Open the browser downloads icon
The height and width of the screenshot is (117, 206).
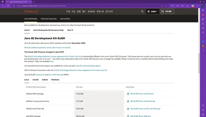[188, 6]
